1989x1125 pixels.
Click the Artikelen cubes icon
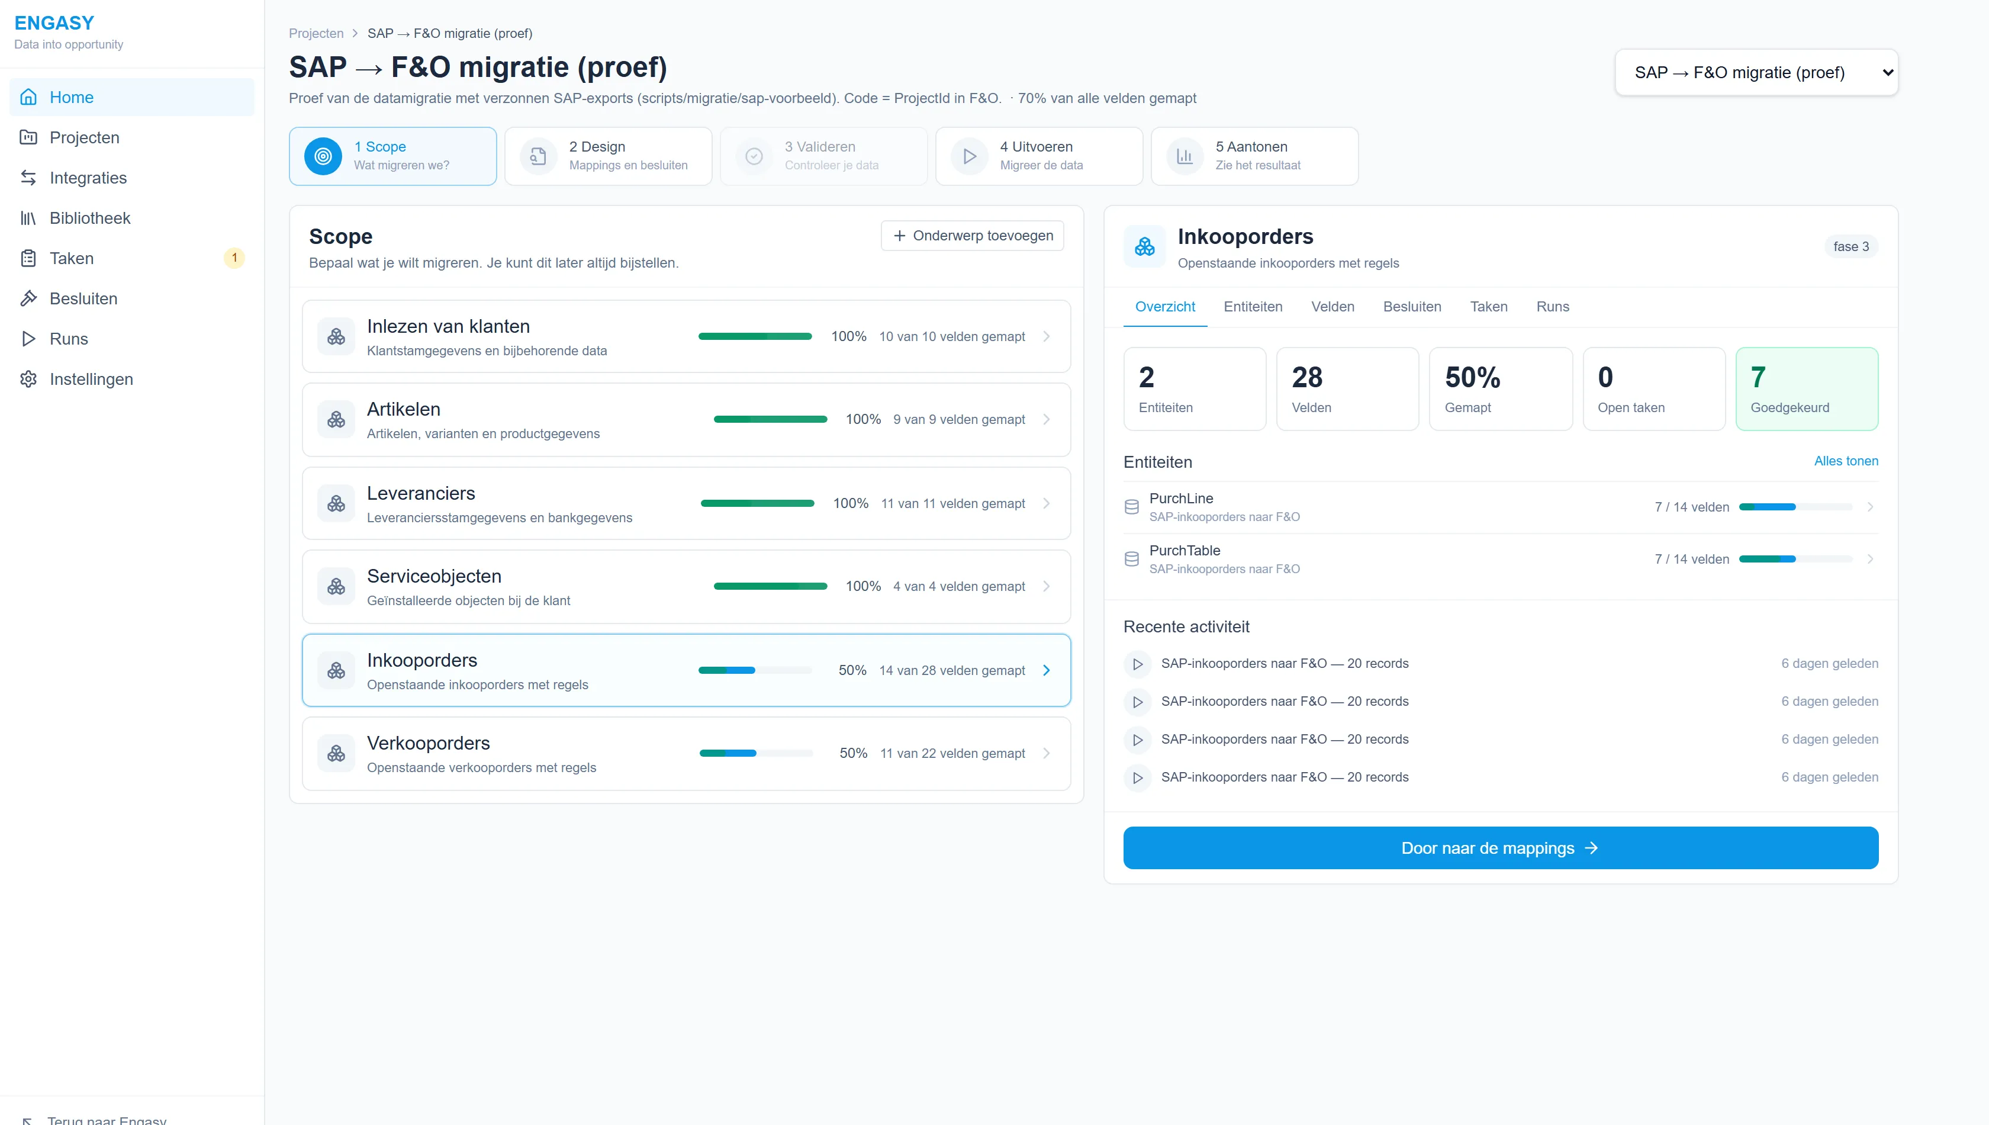pyautogui.click(x=336, y=420)
